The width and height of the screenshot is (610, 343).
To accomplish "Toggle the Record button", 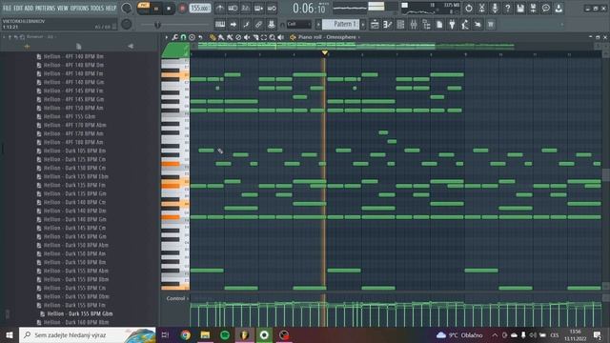I will point(182,9).
